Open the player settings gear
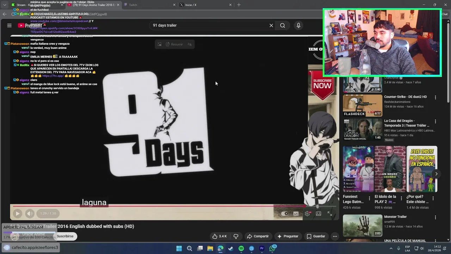This screenshot has width=451, height=254. (308, 213)
